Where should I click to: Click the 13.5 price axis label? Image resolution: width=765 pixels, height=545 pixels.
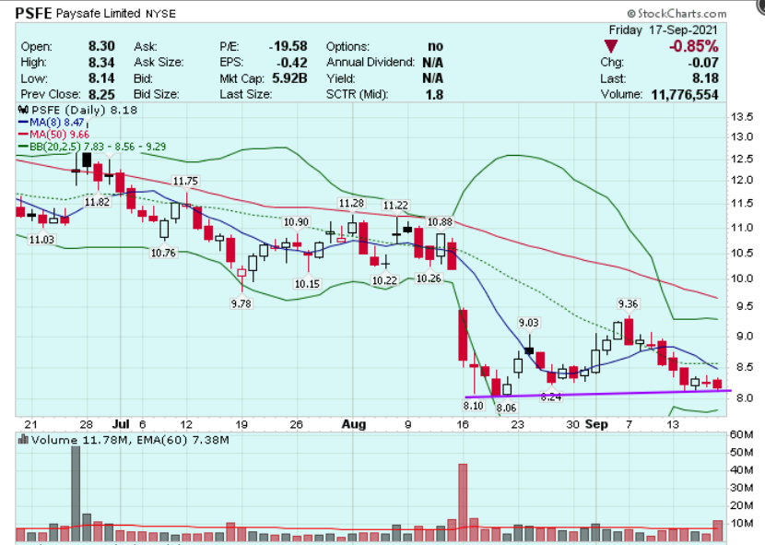pyautogui.click(x=742, y=117)
